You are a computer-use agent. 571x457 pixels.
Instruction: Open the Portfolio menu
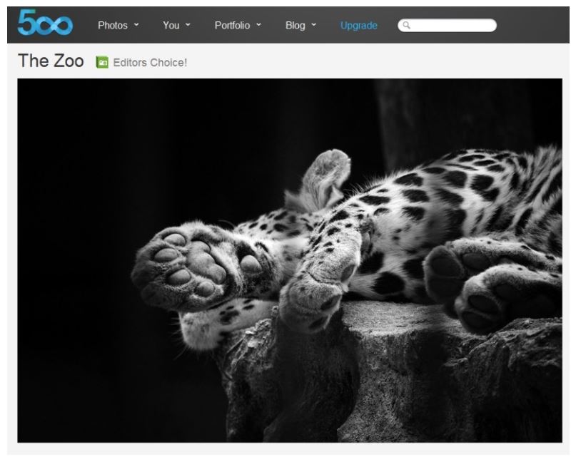click(232, 26)
